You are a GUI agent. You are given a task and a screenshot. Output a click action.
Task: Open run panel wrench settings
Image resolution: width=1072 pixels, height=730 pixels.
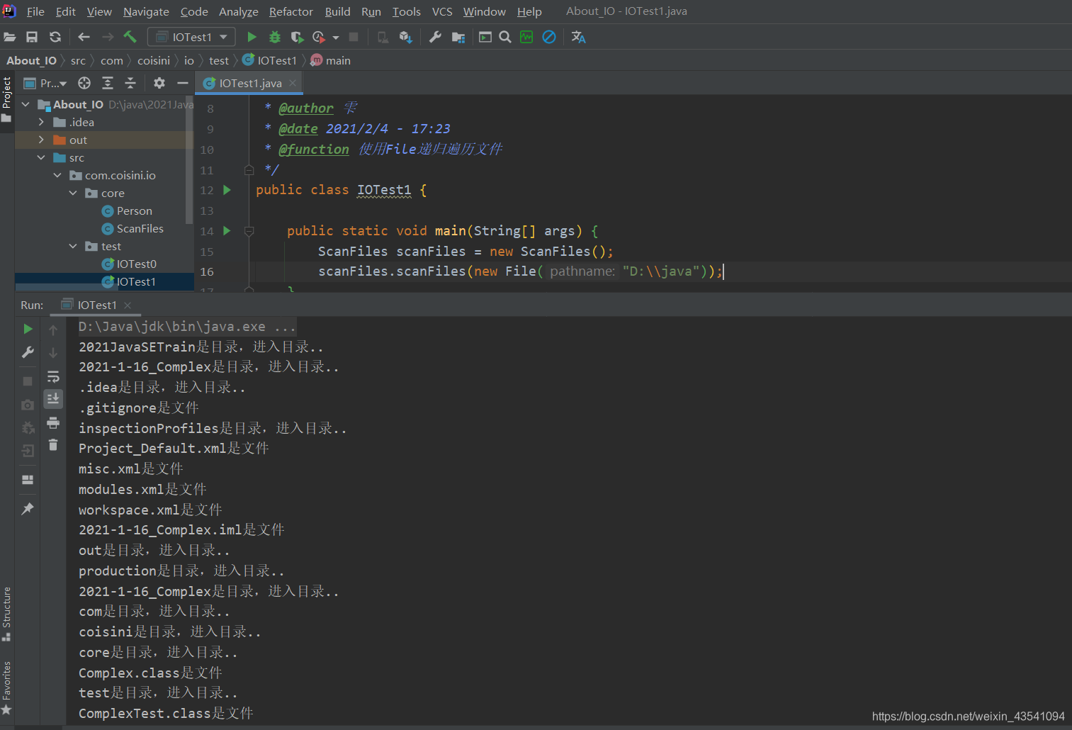28,352
